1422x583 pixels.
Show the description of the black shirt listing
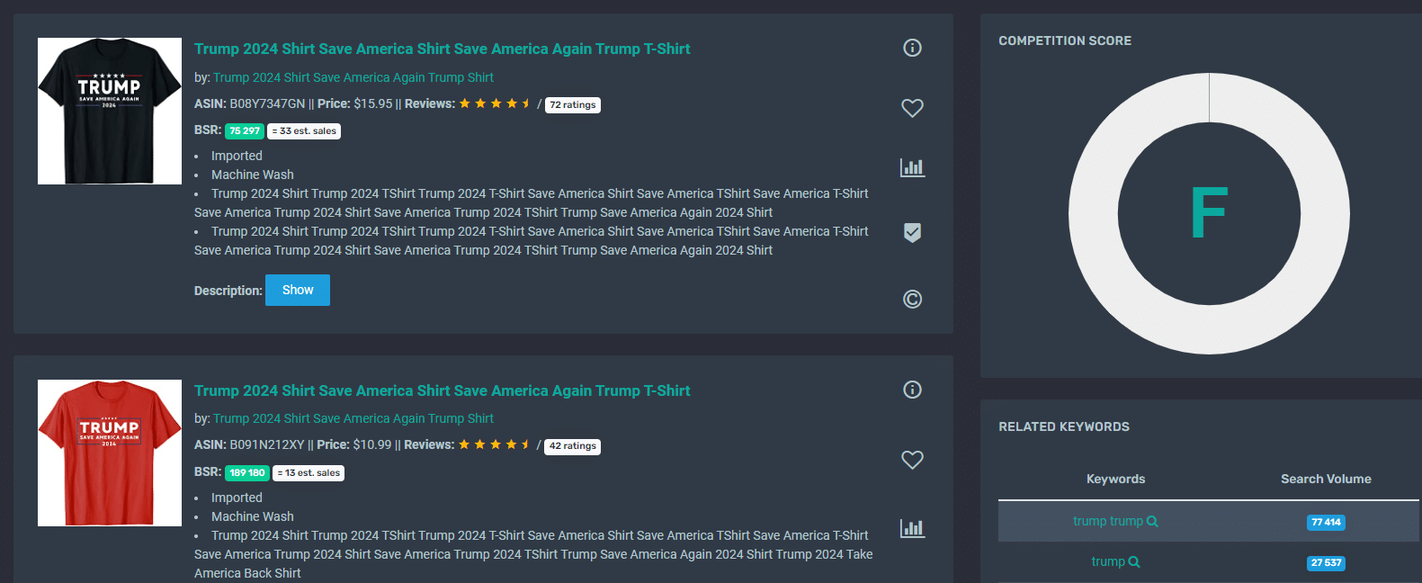tap(298, 290)
